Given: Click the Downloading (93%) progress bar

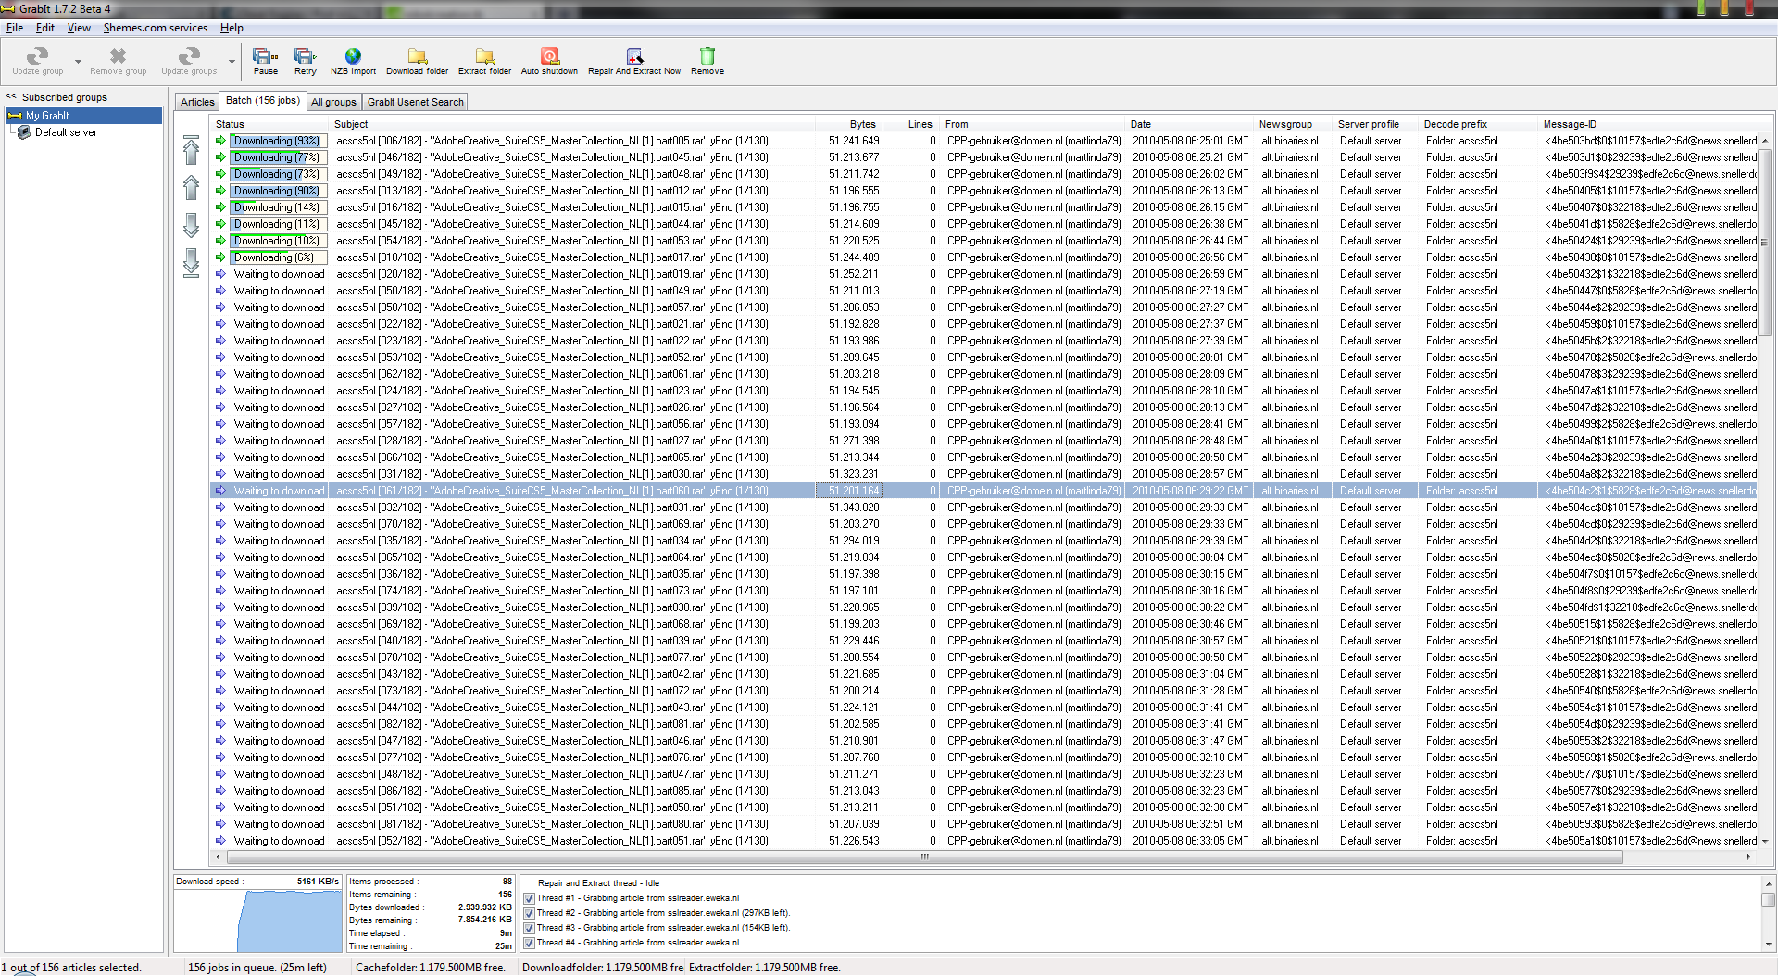Looking at the screenshot, I should (277, 141).
